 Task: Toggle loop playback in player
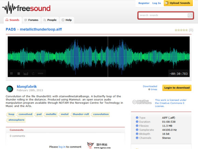tap(33, 74)
